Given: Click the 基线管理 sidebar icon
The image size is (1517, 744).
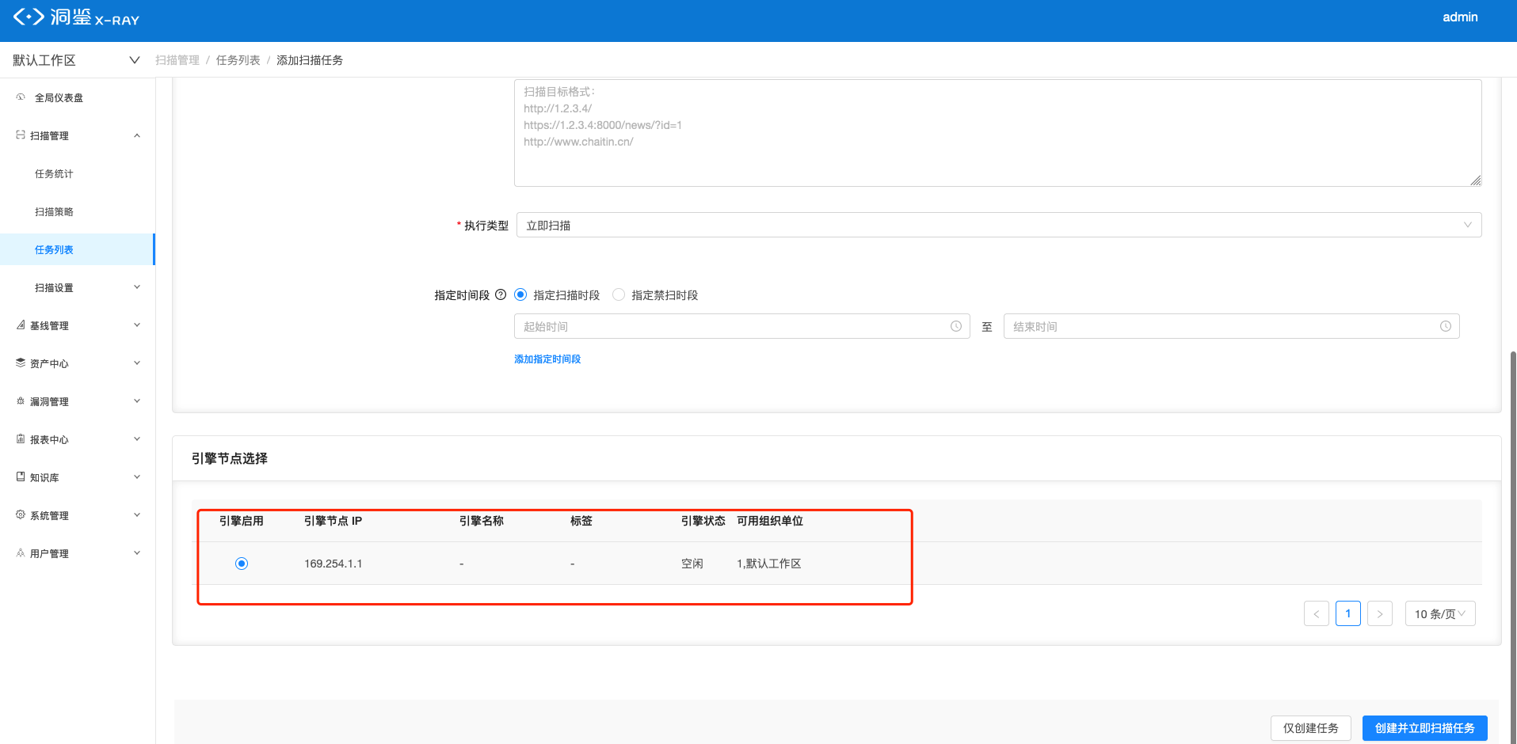Looking at the screenshot, I should point(21,325).
